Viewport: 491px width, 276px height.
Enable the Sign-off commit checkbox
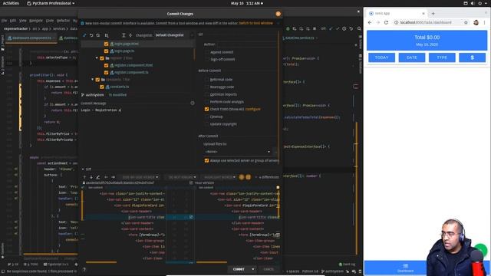tap(206, 60)
